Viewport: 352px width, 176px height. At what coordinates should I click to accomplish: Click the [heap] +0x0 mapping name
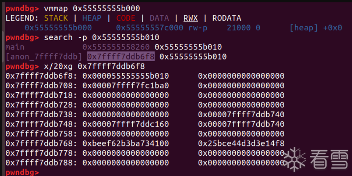[316, 28]
